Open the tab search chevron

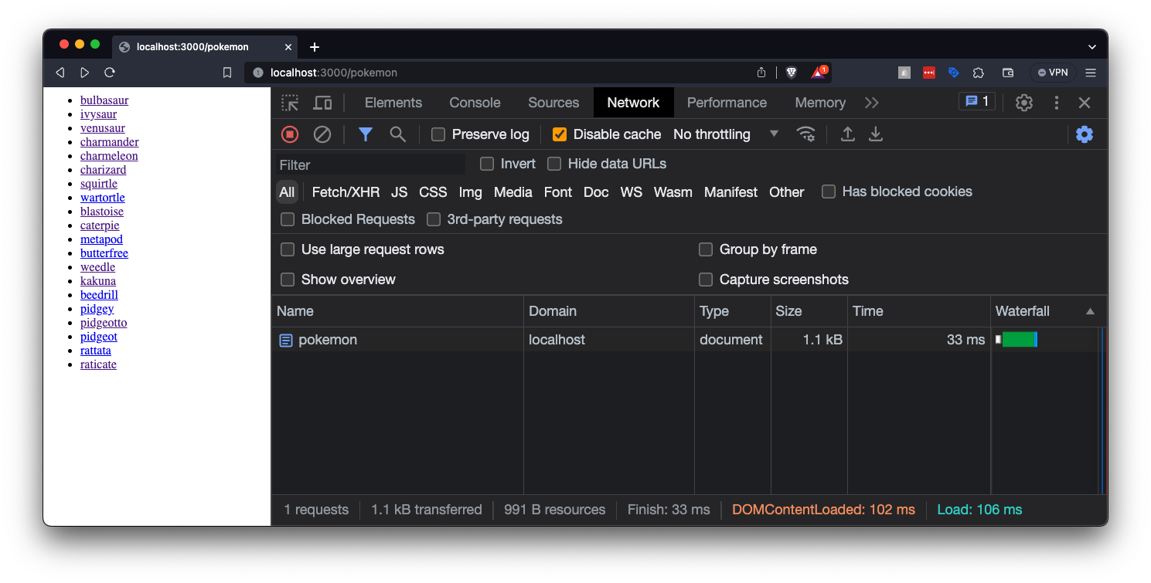(x=1092, y=47)
